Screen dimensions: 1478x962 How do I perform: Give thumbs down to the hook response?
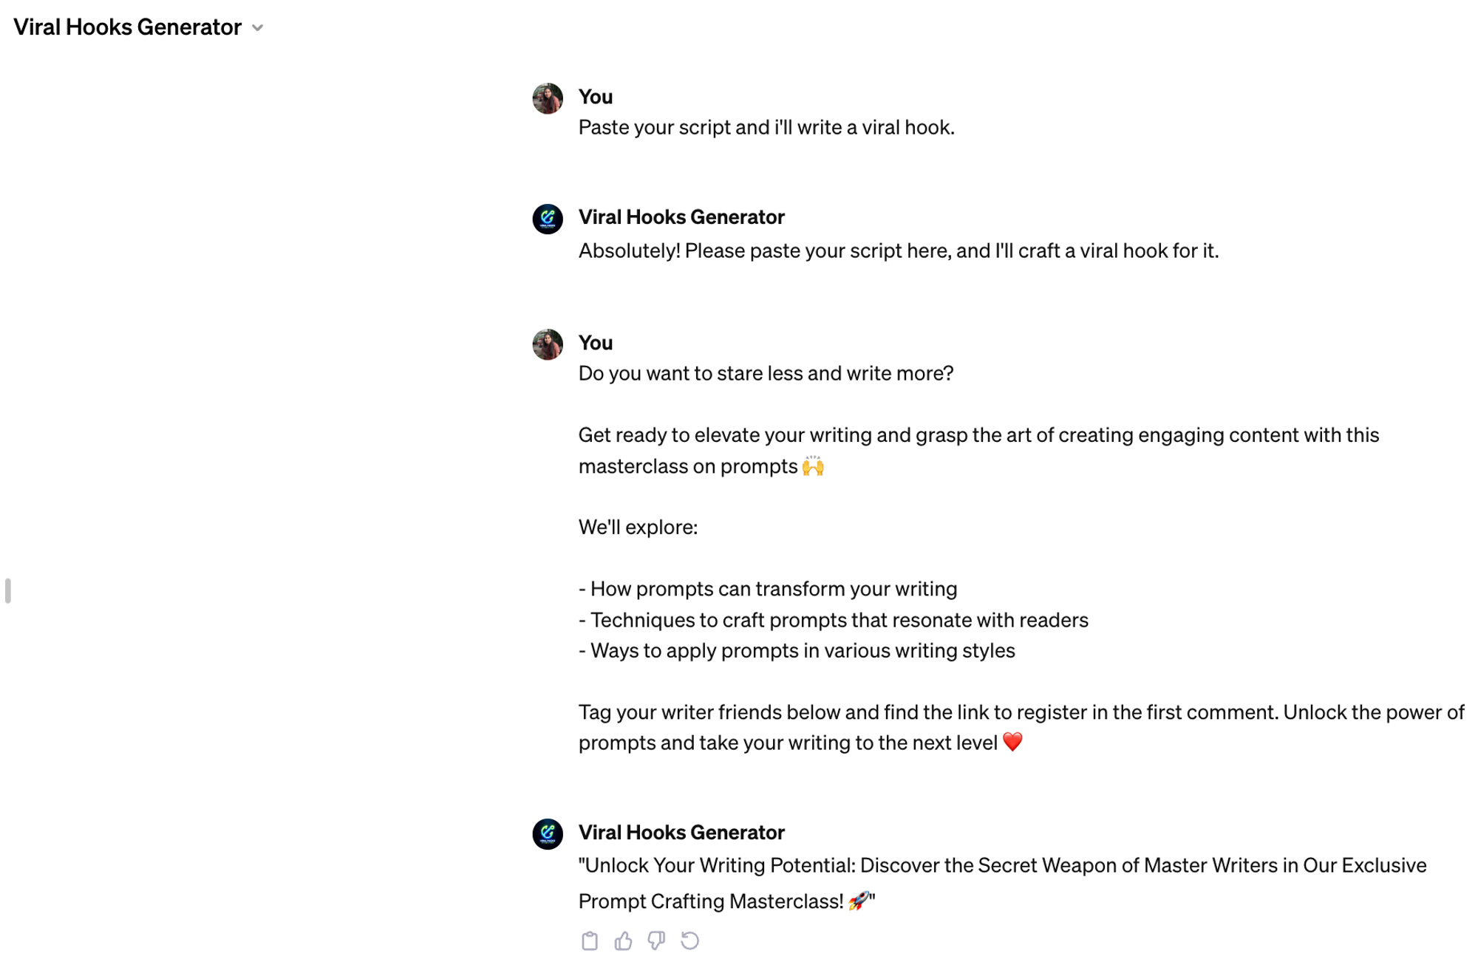click(x=656, y=941)
